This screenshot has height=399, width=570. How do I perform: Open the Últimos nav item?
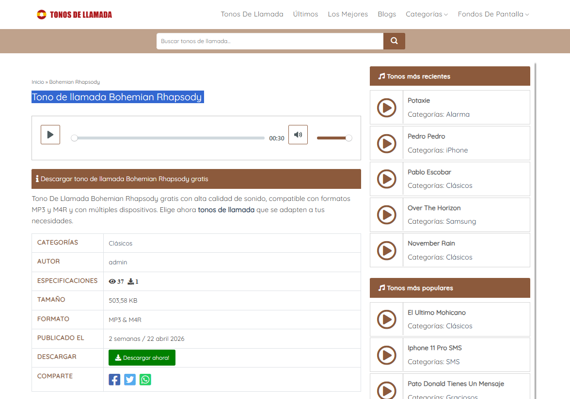coord(305,14)
